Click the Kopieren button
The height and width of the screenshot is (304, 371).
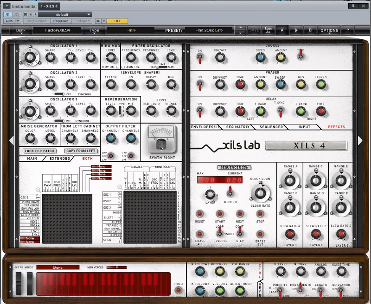click(x=61, y=21)
